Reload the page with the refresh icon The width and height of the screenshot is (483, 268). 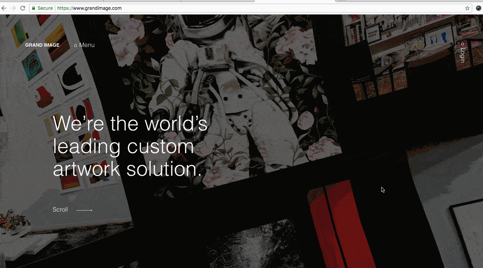click(23, 8)
